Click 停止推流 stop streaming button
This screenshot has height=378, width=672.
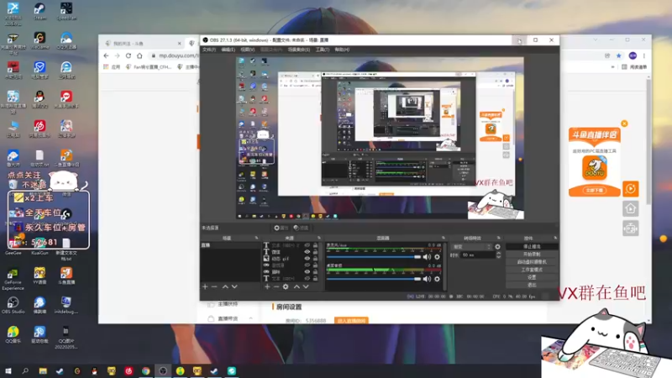532,247
